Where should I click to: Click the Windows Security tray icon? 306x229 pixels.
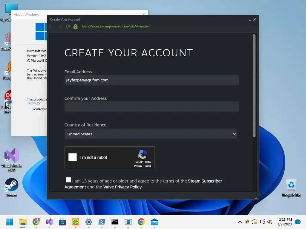click(x=247, y=222)
